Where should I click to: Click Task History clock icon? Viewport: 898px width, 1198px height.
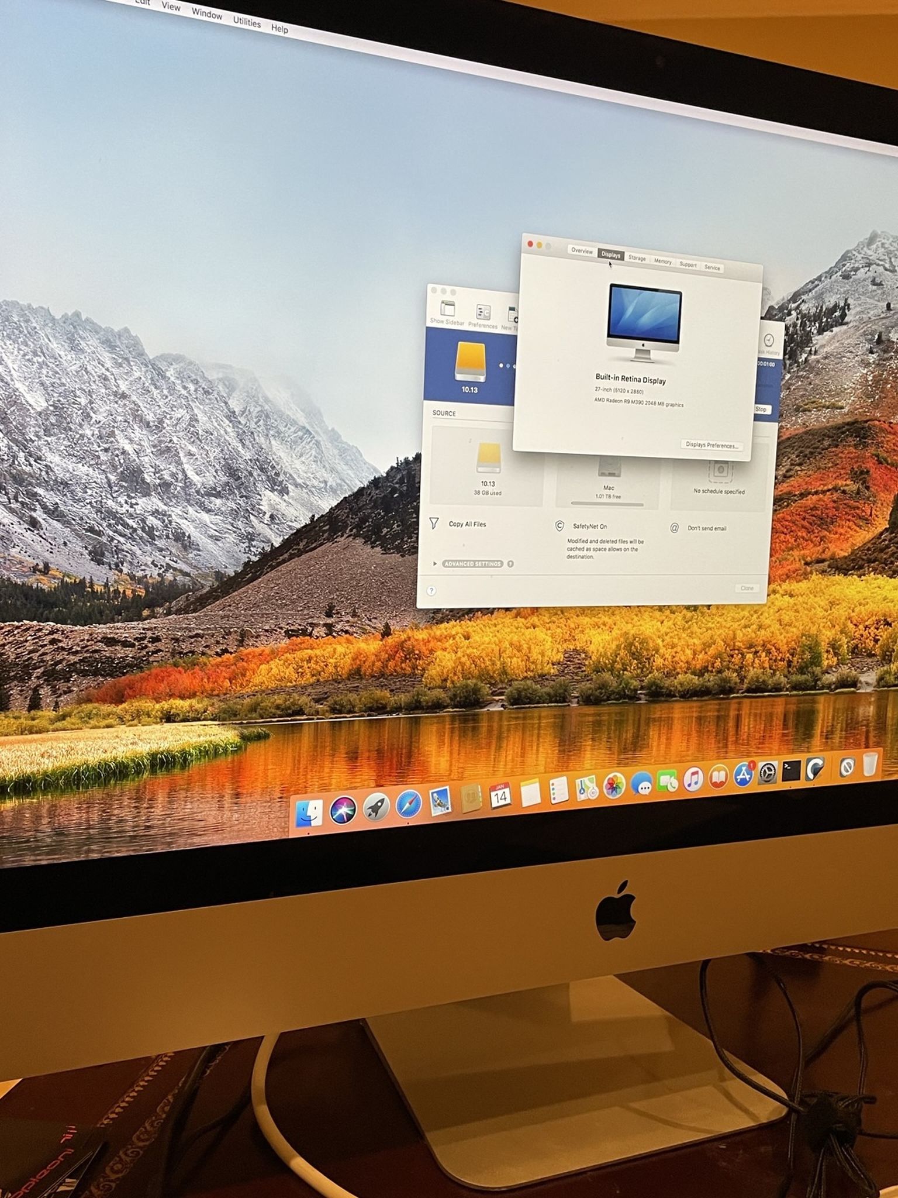click(x=769, y=344)
